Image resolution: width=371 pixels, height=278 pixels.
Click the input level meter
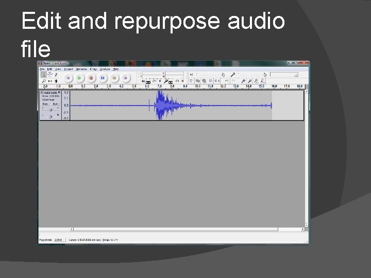click(x=174, y=75)
